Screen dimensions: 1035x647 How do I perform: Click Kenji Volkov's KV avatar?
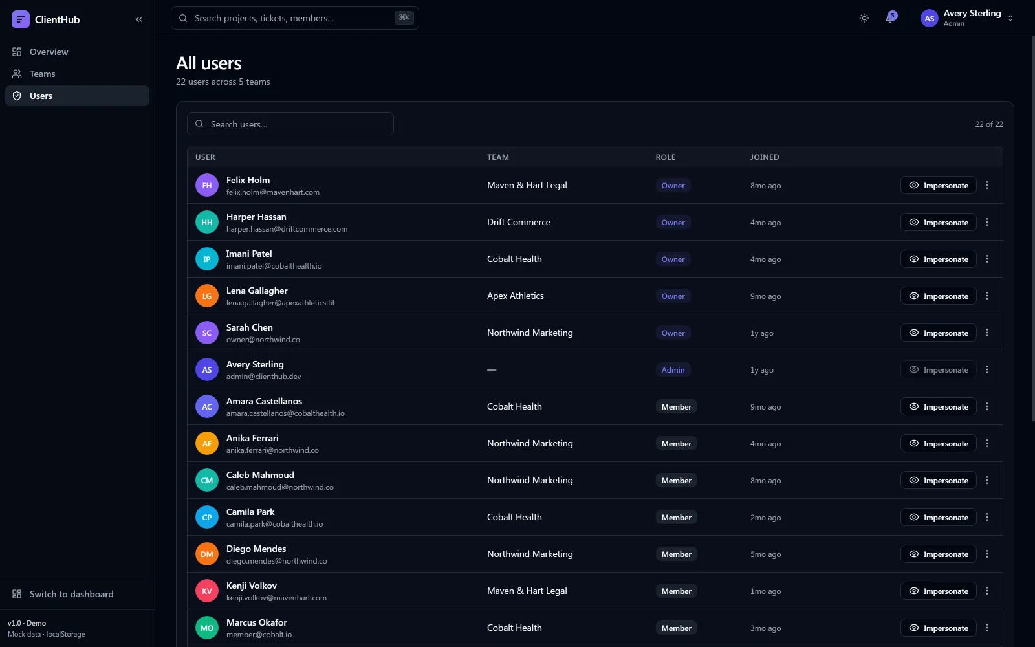coord(207,591)
